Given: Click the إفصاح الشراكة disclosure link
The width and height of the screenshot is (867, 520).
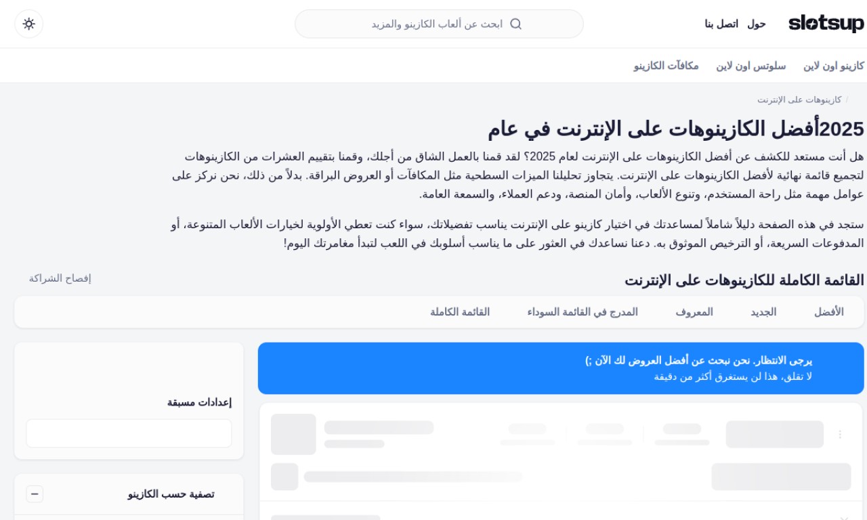Looking at the screenshot, I should tap(60, 278).
